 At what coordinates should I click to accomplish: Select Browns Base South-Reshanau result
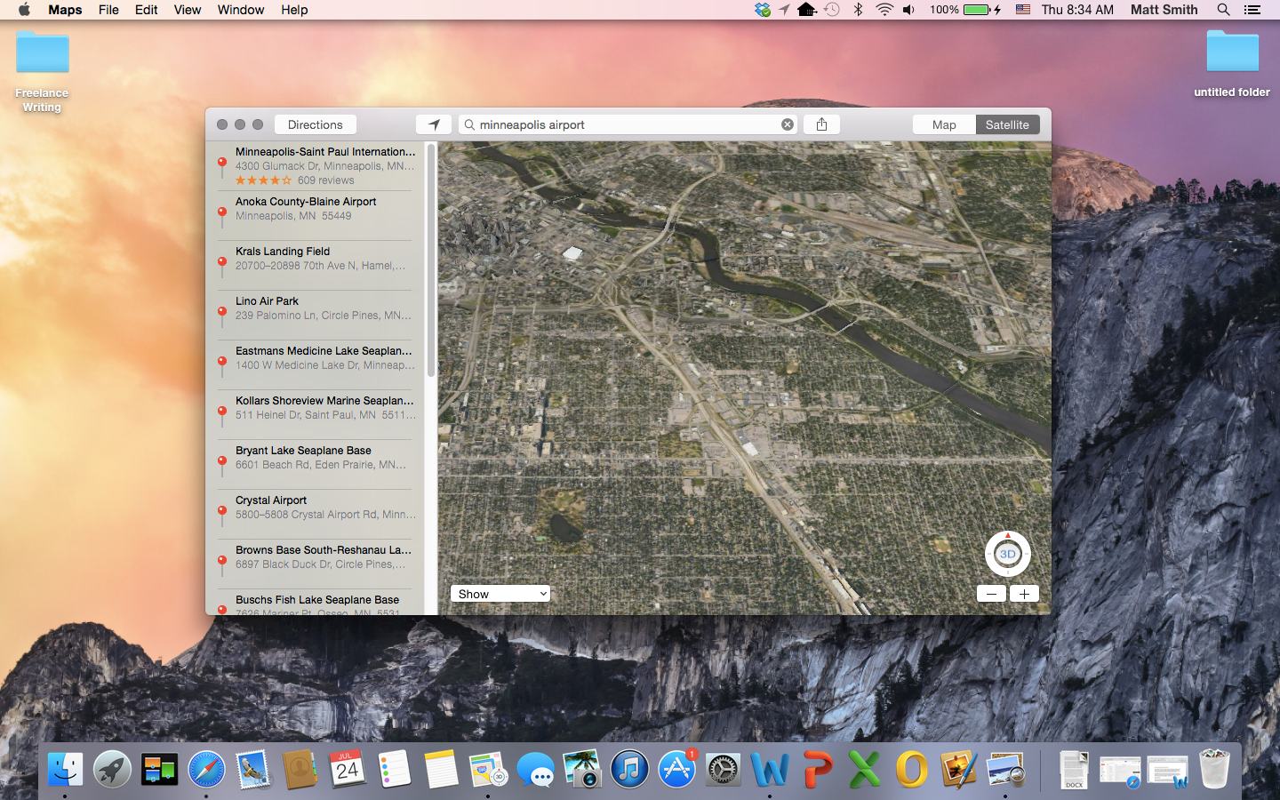[x=316, y=564]
